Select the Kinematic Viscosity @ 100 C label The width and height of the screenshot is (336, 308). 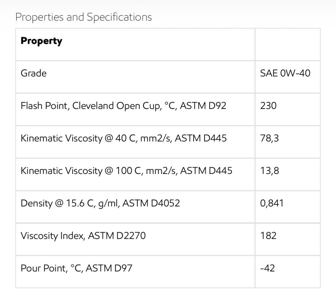pos(79,171)
